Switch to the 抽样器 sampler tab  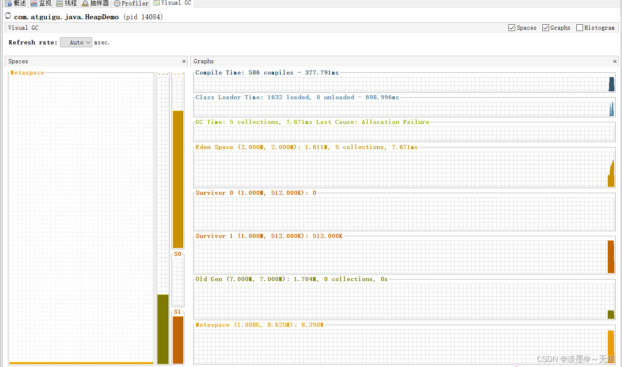pos(95,3)
